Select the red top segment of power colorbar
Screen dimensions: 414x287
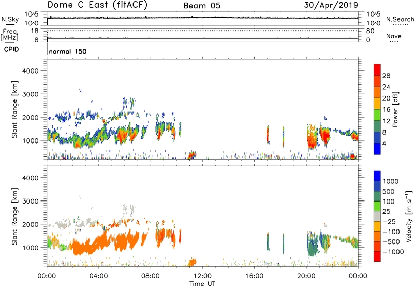(x=377, y=69)
